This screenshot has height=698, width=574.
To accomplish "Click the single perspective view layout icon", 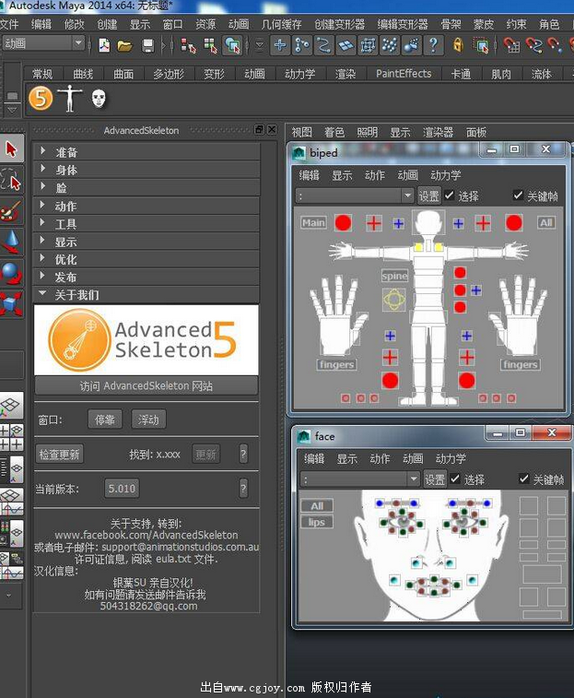I will click(x=11, y=405).
